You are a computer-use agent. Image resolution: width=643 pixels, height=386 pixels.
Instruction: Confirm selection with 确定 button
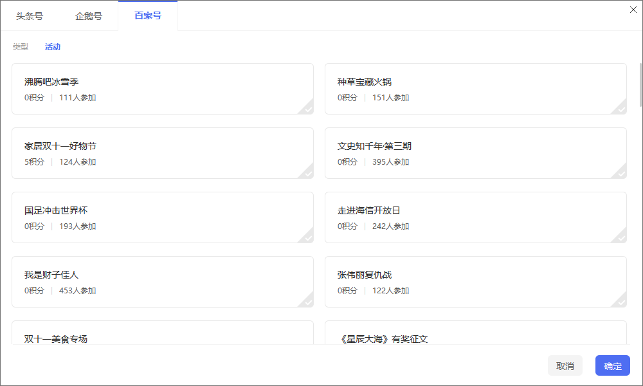click(x=612, y=366)
